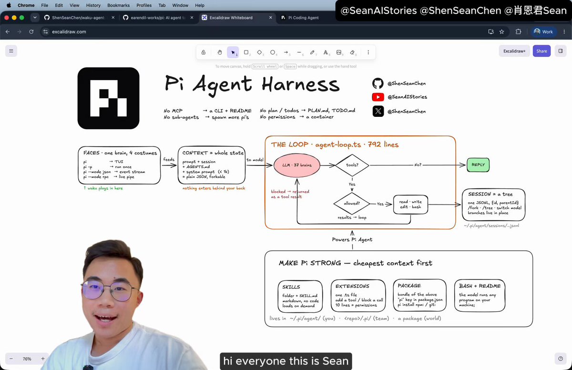The image size is (572, 370).
Task: Select the Line drawing tool
Action: [299, 52]
